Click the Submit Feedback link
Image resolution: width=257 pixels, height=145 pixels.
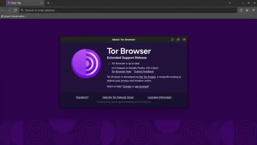tap(144, 71)
